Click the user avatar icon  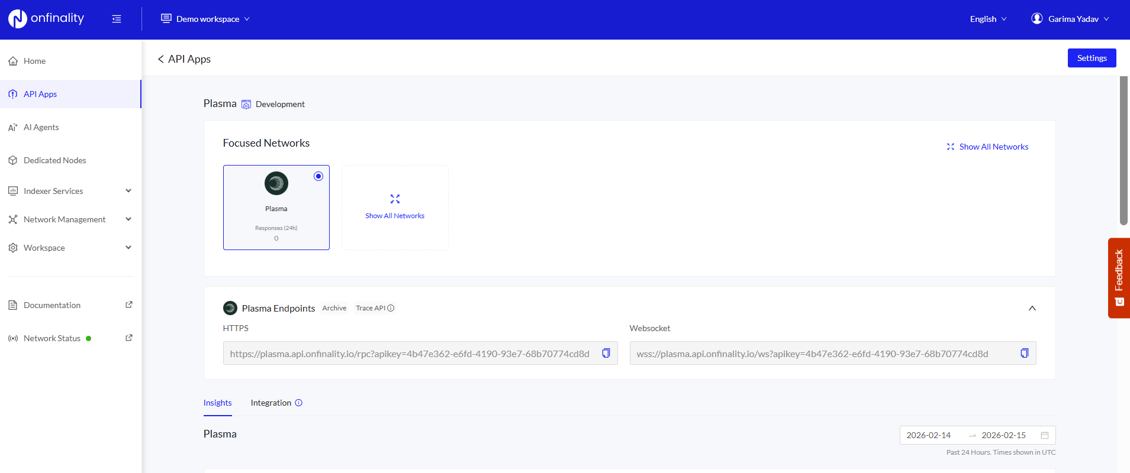coord(1037,18)
